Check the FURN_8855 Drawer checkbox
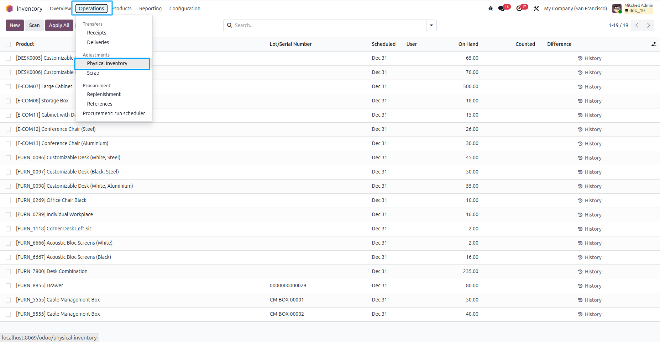 [8, 286]
